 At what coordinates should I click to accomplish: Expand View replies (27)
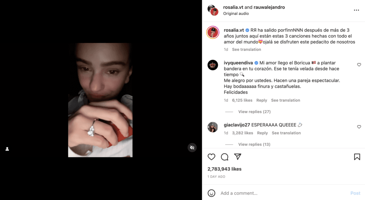click(254, 112)
